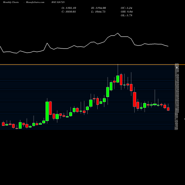185x185 pixels.
Task: Click the OC: 5.24 value
Action: click(127, 8)
